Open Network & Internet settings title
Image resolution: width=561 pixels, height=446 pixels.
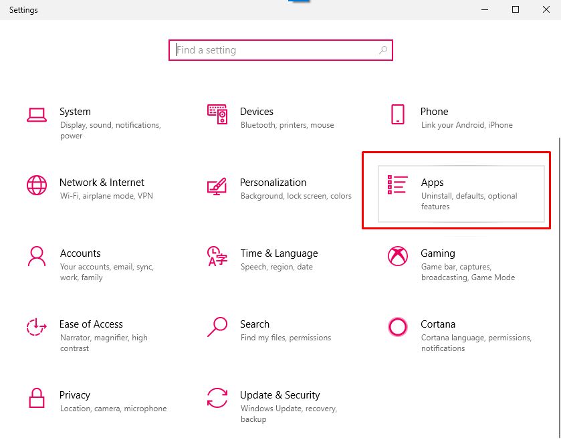(102, 183)
